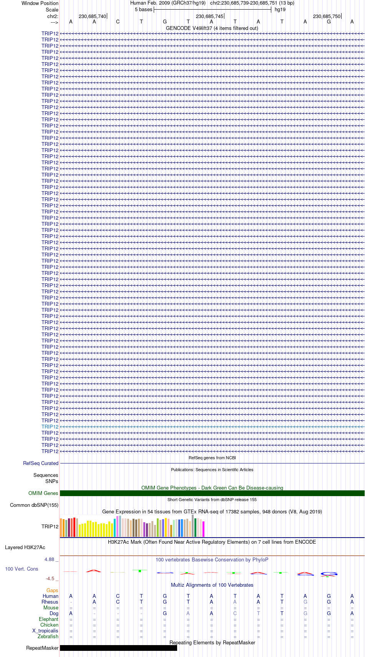Click the SNPs track label

click(x=52, y=481)
